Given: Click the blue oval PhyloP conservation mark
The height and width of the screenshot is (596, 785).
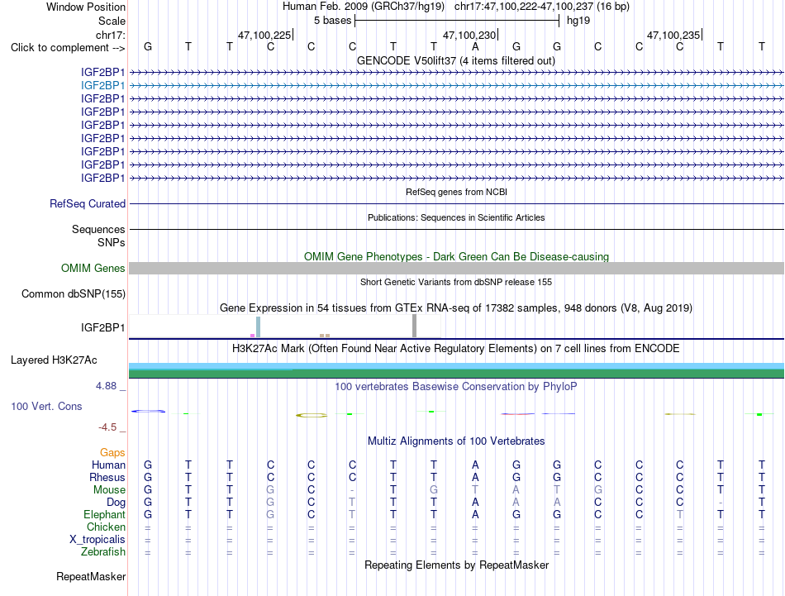Looking at the screenshot, I should click(148, 411).
